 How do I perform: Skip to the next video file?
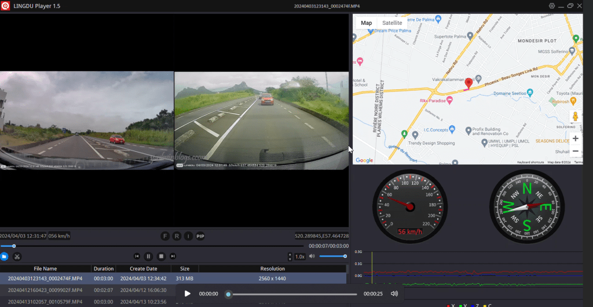point(173,257)
